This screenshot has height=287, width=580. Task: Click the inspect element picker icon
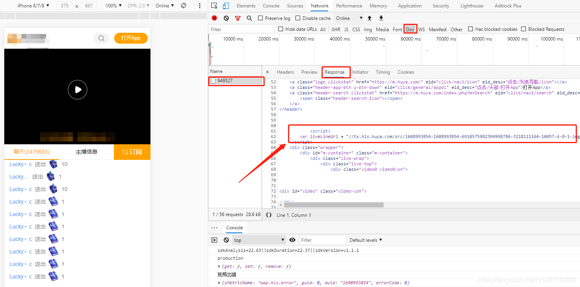coord(214,6)
